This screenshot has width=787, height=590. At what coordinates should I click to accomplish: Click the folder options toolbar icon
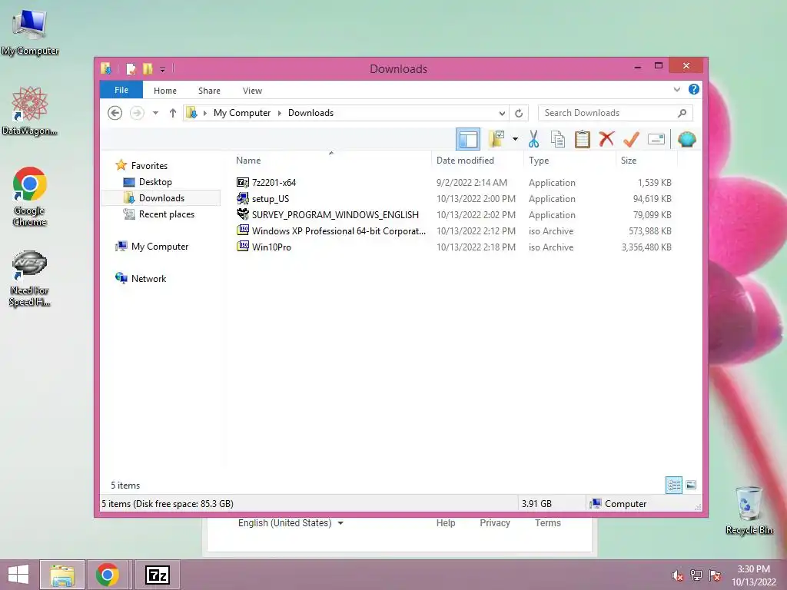(x=496, y=139)
